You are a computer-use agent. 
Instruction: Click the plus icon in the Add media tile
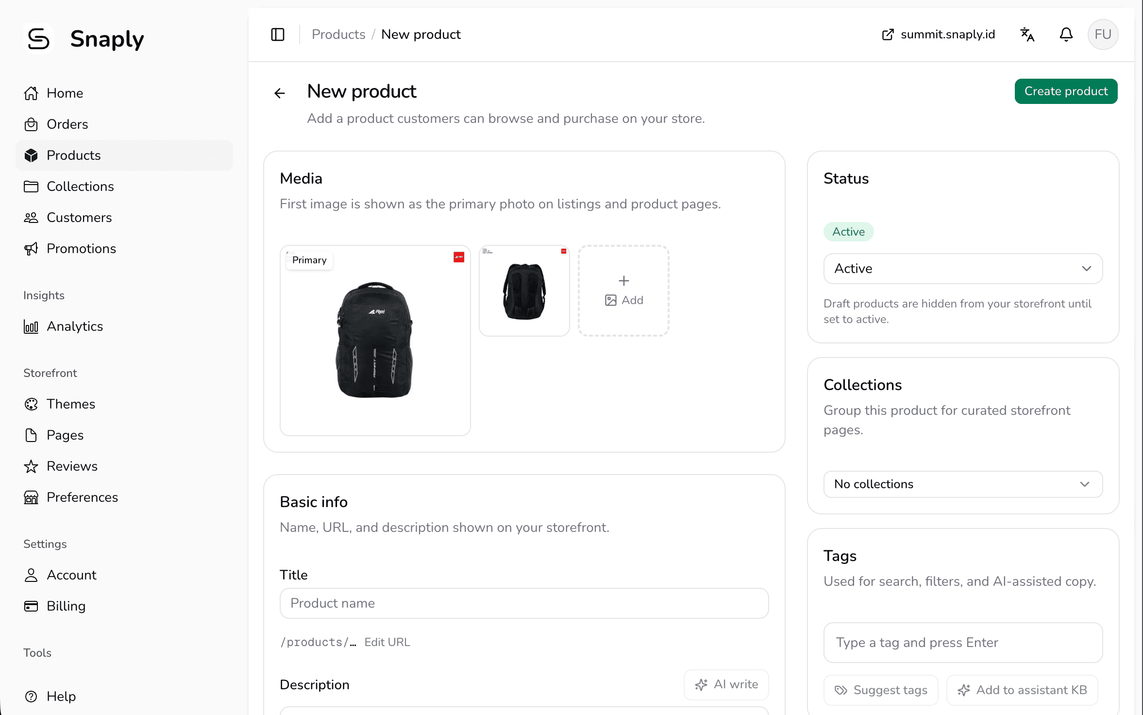pyautogui.click(x=624, y=281)
